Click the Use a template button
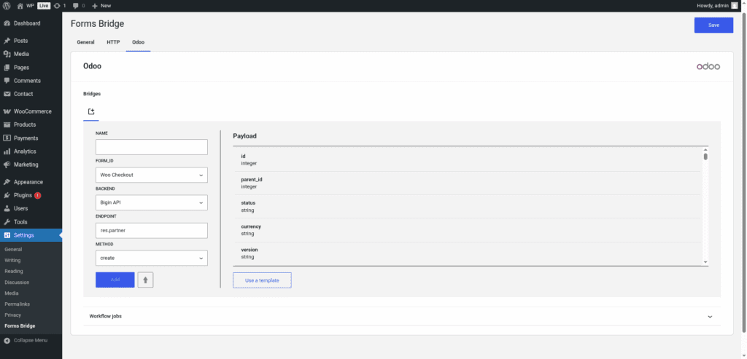The image size is (747, 359). [x=262, y=280]
